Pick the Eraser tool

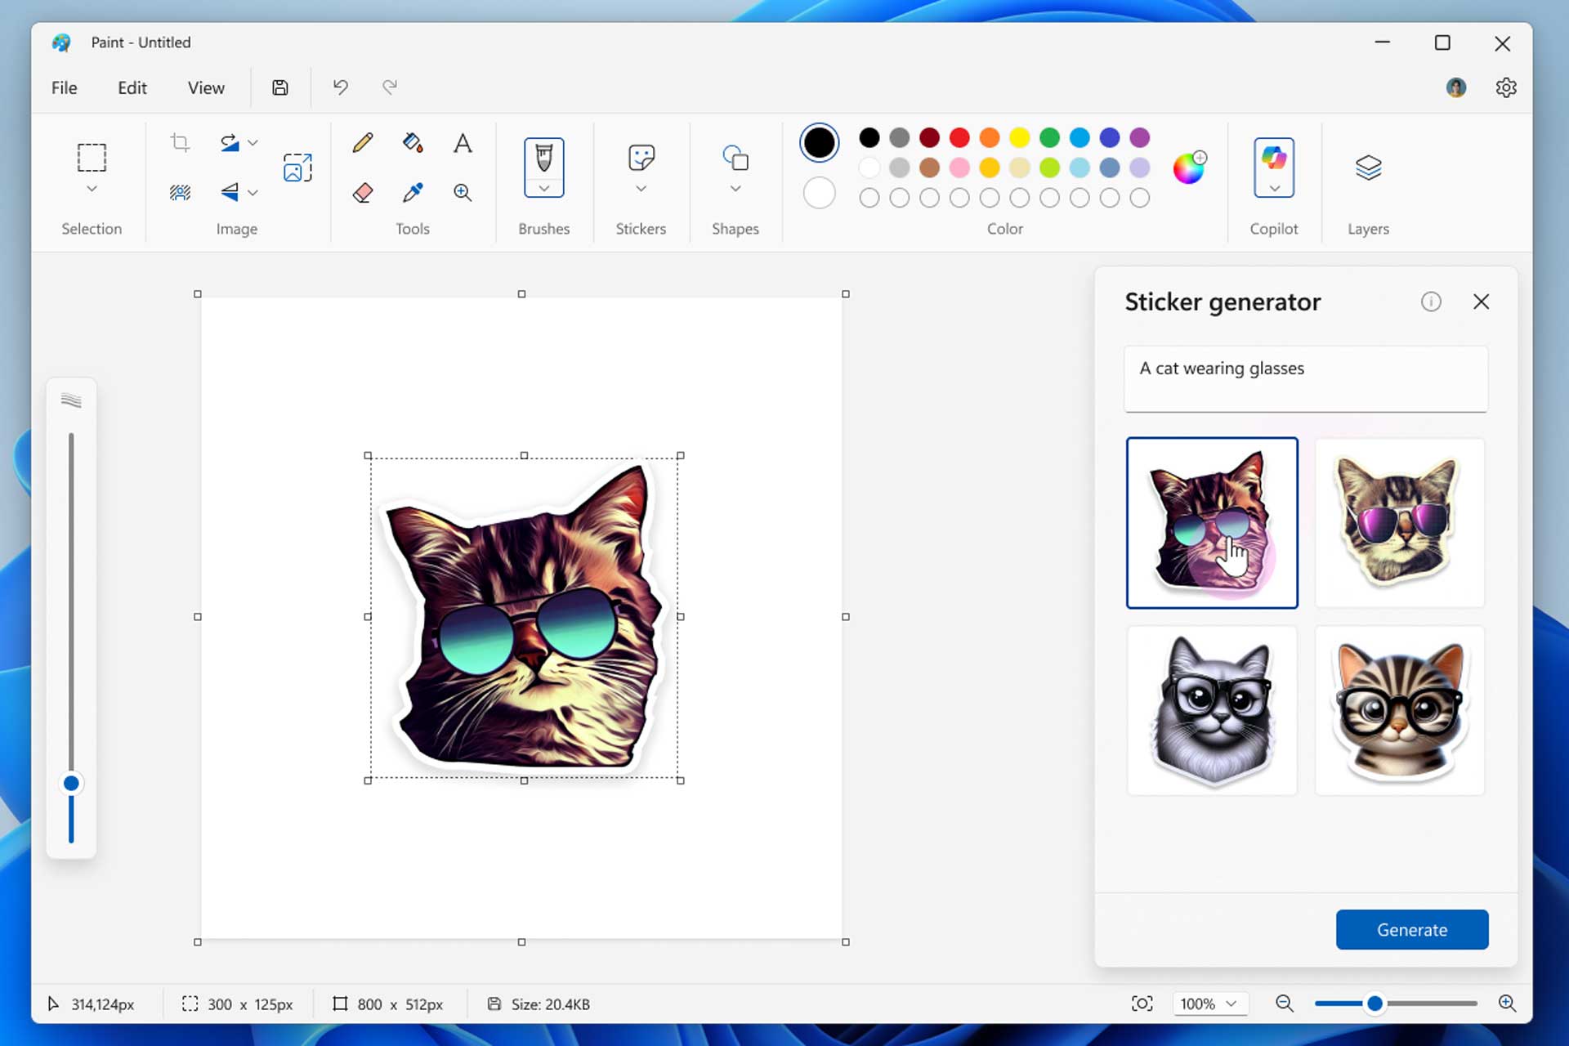coord(363,193)
